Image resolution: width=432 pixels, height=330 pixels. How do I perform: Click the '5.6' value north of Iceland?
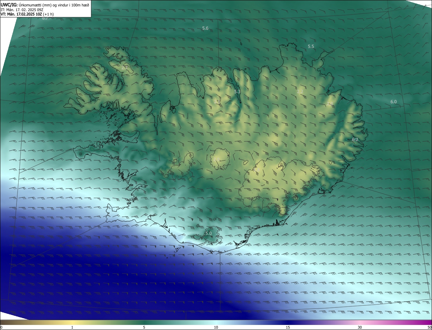pos(205,28)
